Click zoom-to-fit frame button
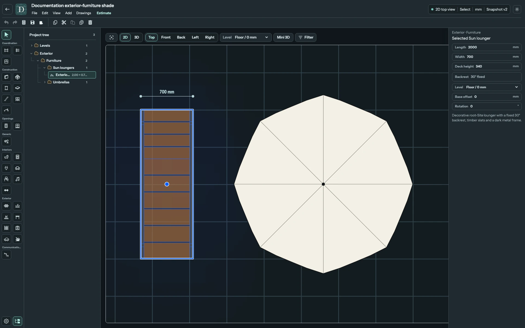Viewport: 525px width, 328px height. [x=112, y=37]
